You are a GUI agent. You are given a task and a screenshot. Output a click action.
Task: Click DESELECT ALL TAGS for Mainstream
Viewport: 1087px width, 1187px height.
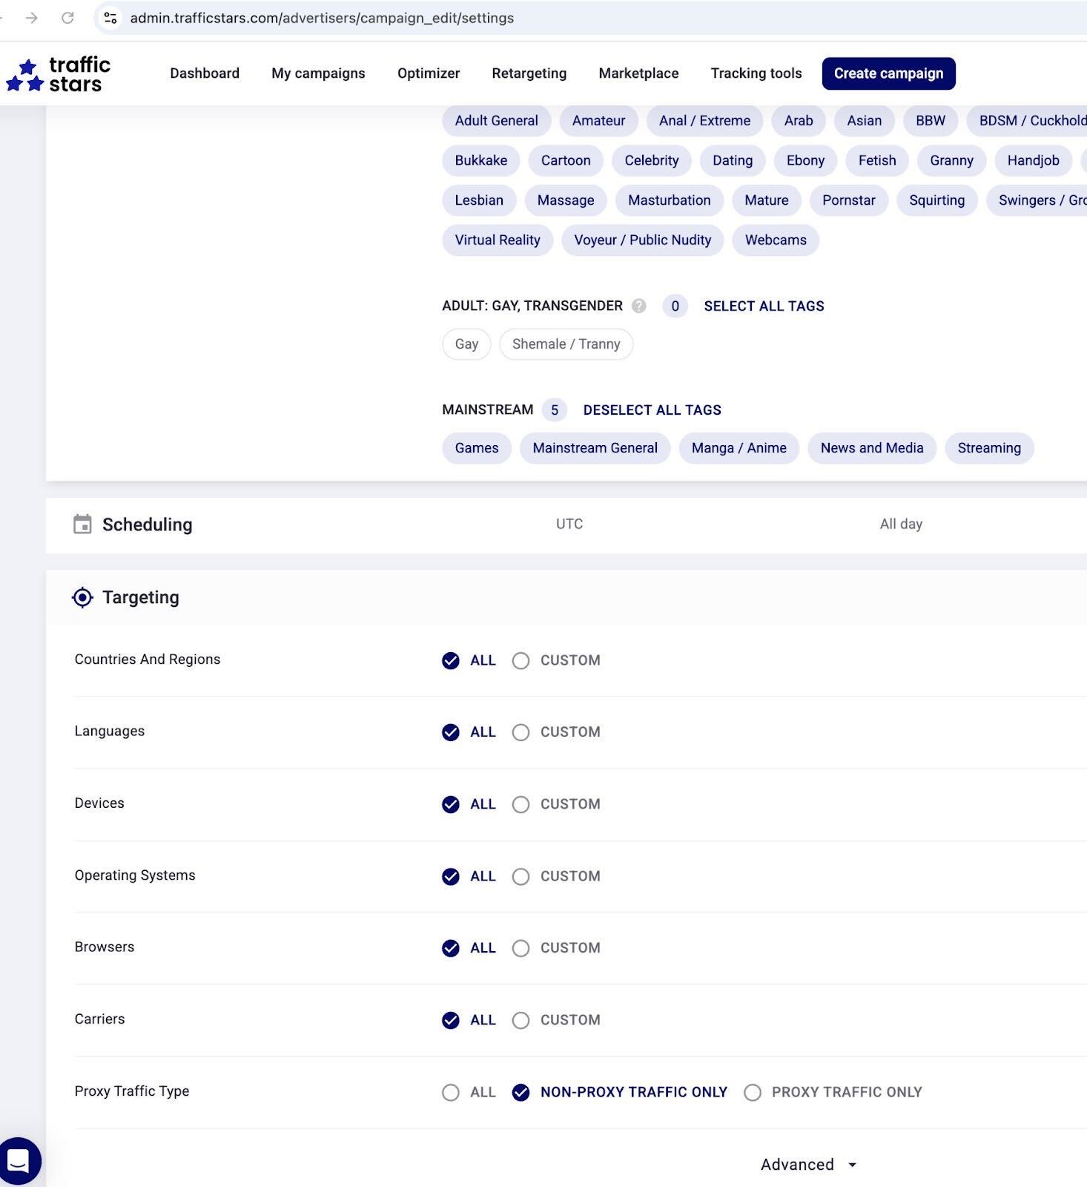[652, 410]
